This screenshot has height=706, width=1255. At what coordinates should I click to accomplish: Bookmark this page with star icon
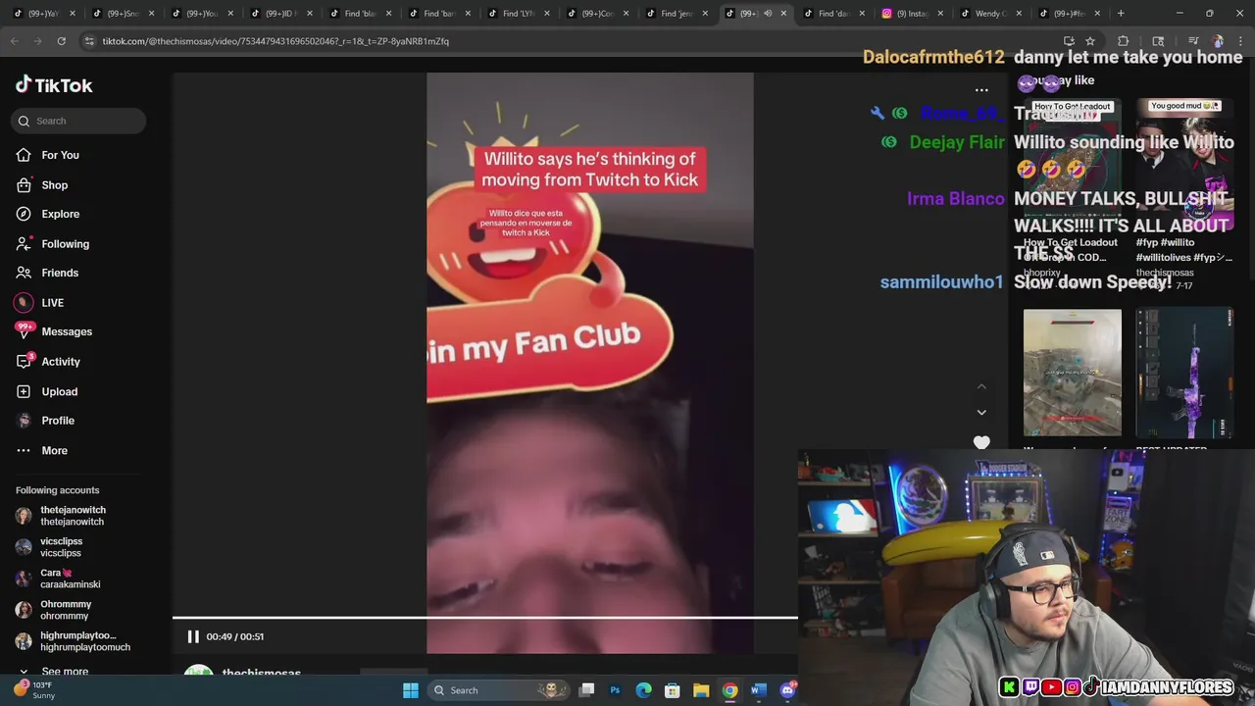(x=1089, y=41)
